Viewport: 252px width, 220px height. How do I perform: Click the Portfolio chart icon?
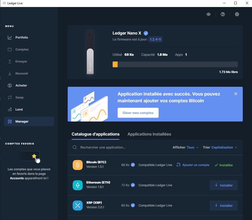click(10, 37)
